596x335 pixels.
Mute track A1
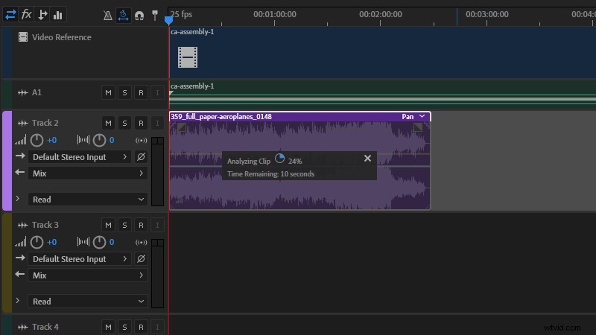[108, 92]
